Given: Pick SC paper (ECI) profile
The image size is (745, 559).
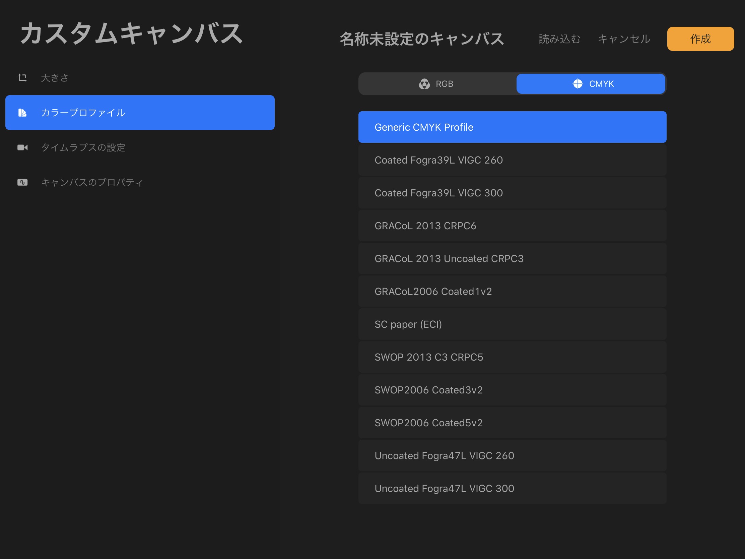Looking at the screenshot, I should 512,324.
